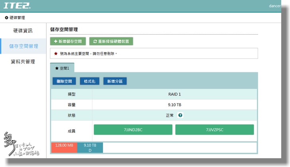
Task: Click the empty white area of partition bar
Action: tap(179, 148)
